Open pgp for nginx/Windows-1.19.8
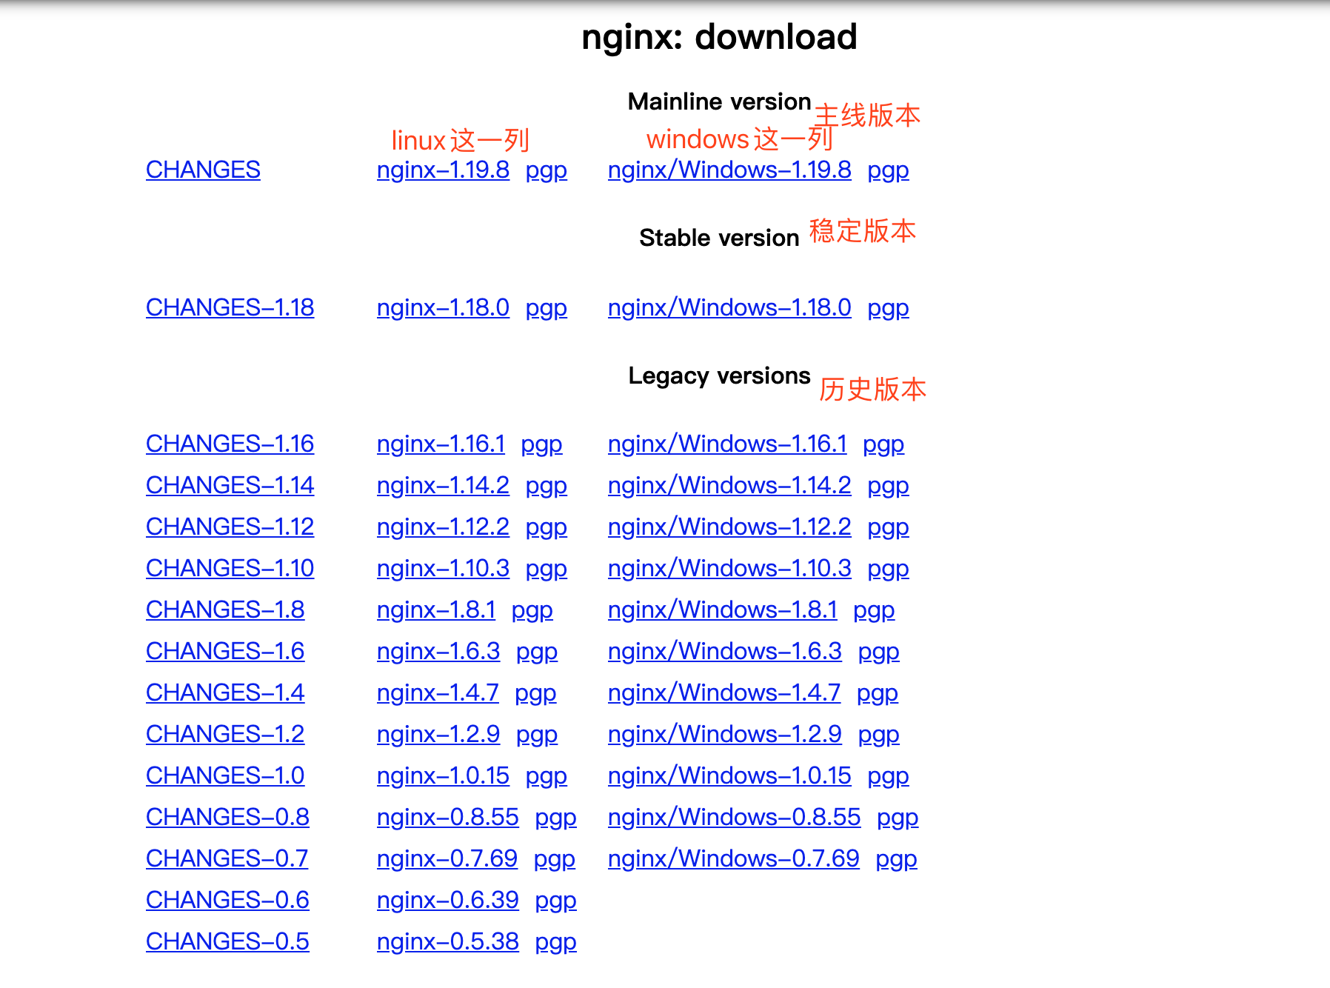The image size is (1330, 988). (x=889, y=171)
